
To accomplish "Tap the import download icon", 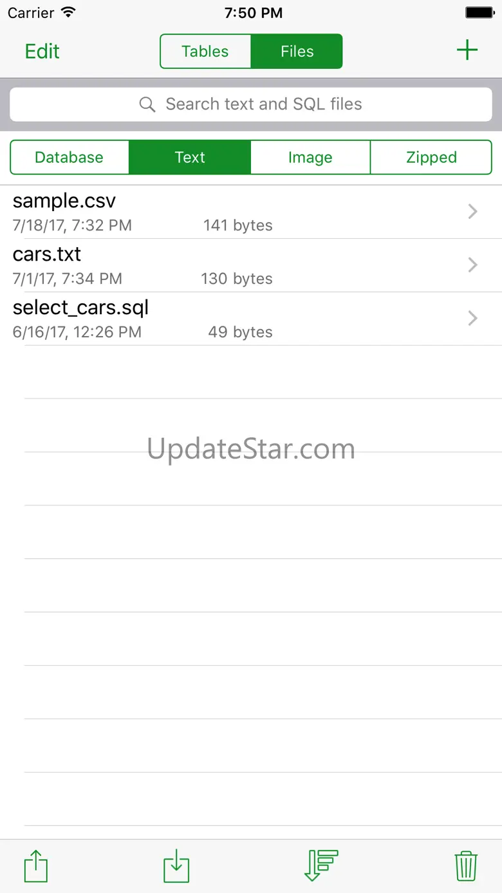I will click(x=176, y=866).
